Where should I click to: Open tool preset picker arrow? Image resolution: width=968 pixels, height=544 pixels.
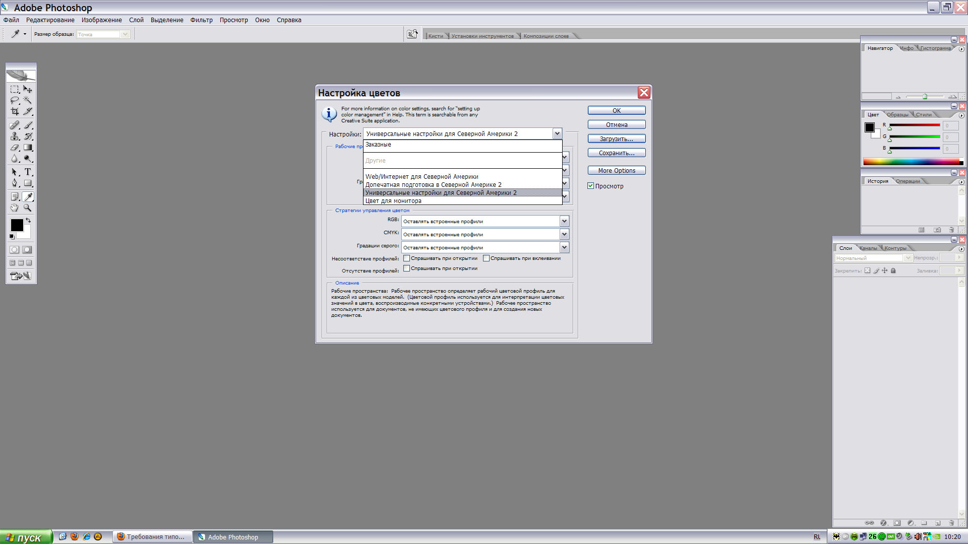tap(25, 34)
